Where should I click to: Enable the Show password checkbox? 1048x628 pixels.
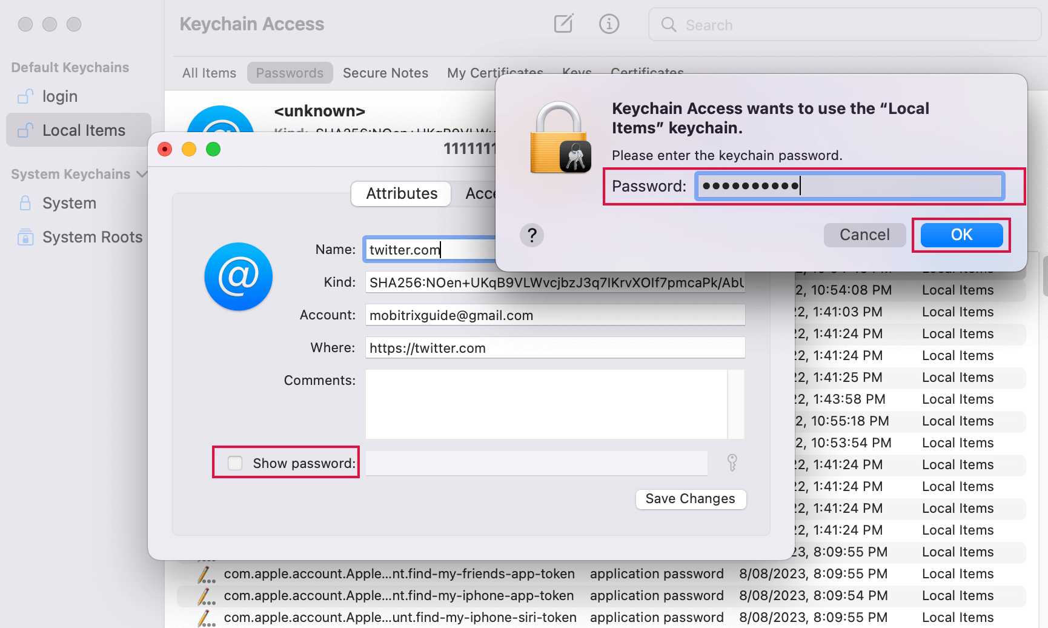pos(235,463)
